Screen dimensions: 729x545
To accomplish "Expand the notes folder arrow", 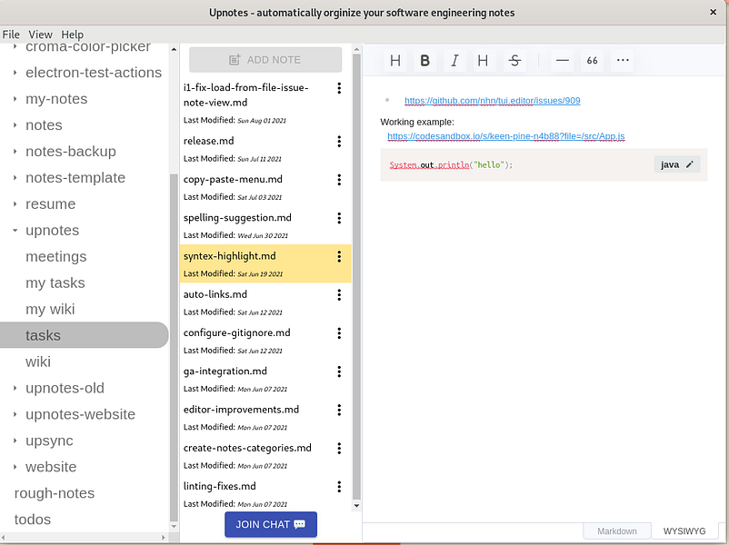I will (15, 125).
